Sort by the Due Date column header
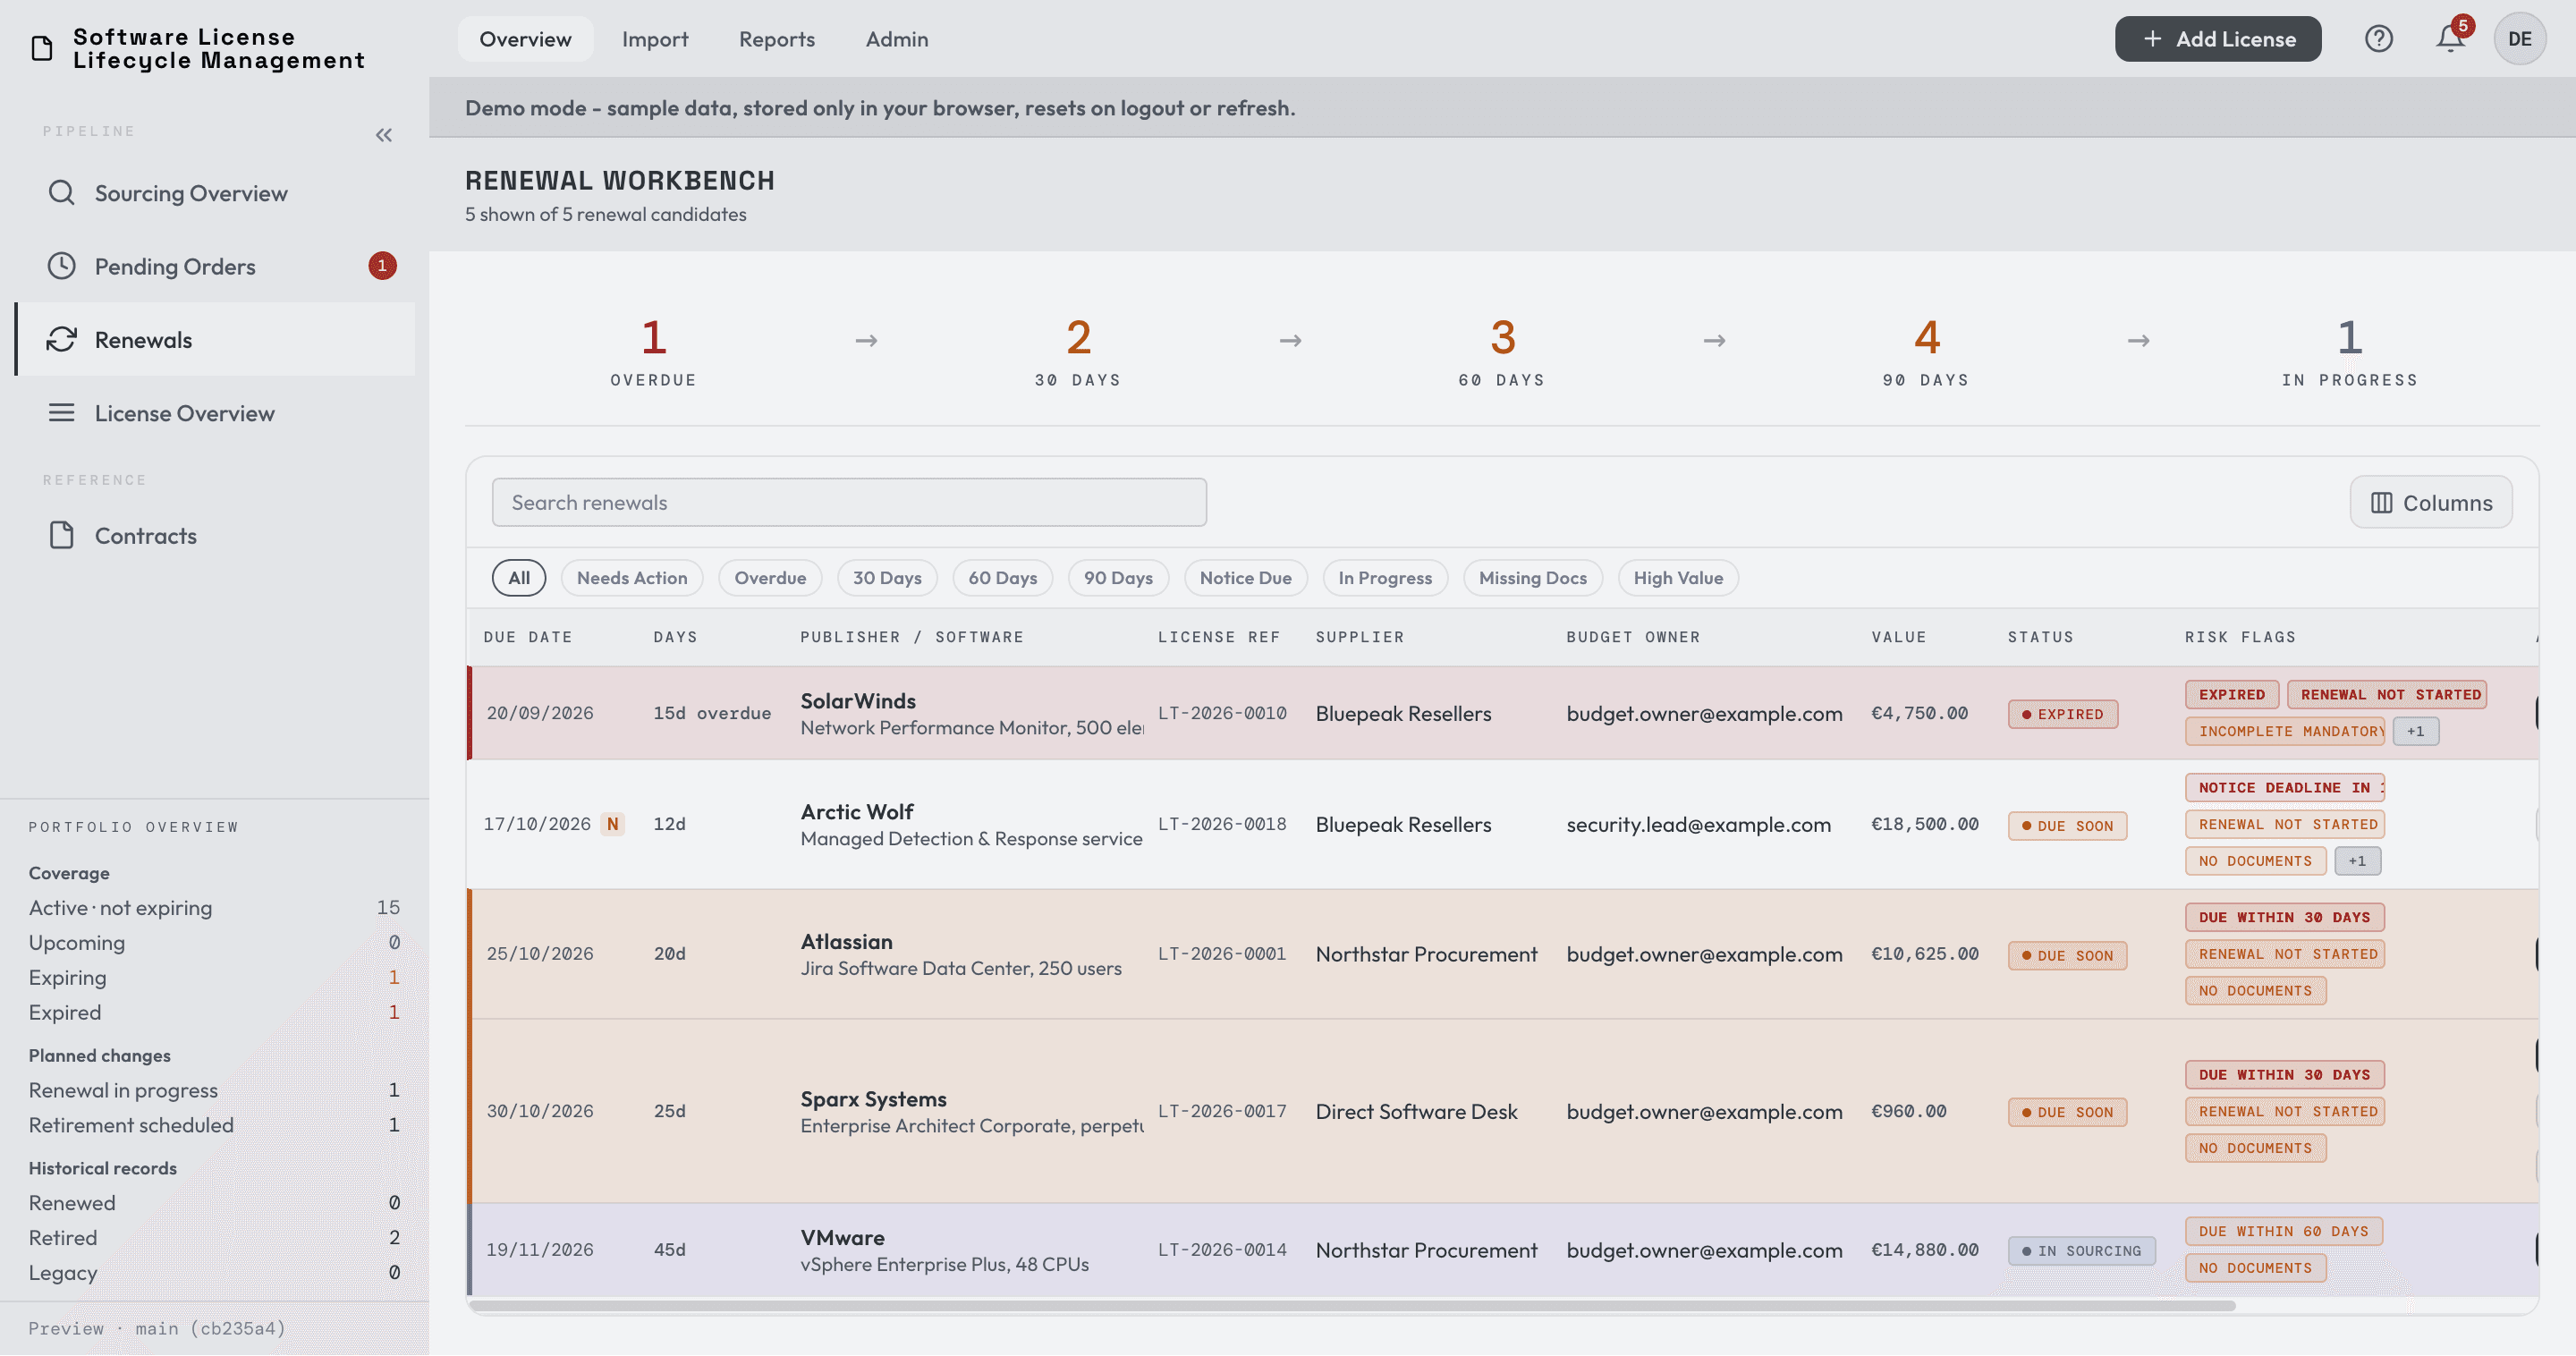 pyautogui.click(x=528, y=637)
